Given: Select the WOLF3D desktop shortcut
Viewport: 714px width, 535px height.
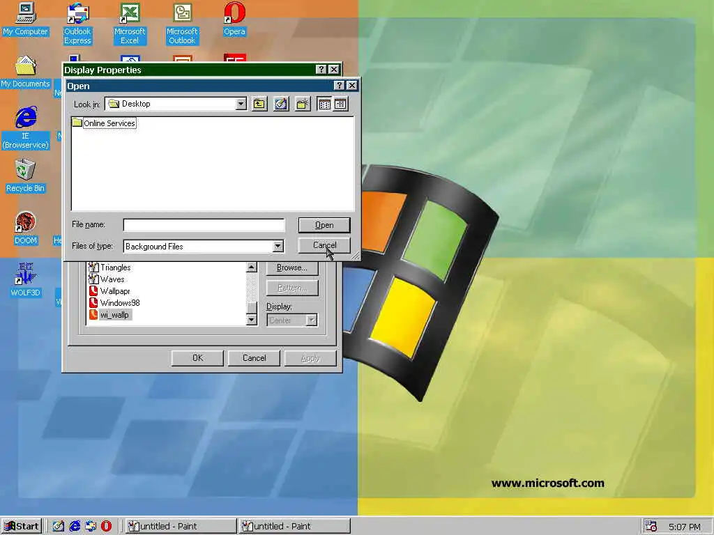Looking at the screenshot, I should point(26,280).
